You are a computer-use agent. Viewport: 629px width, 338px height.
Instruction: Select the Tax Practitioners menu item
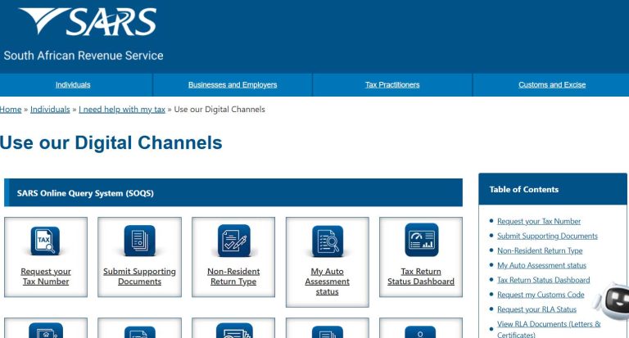click(392, 85)
